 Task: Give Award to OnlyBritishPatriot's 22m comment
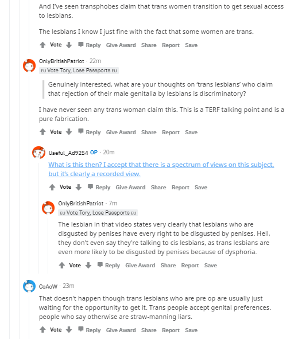(x=121, y=133)
